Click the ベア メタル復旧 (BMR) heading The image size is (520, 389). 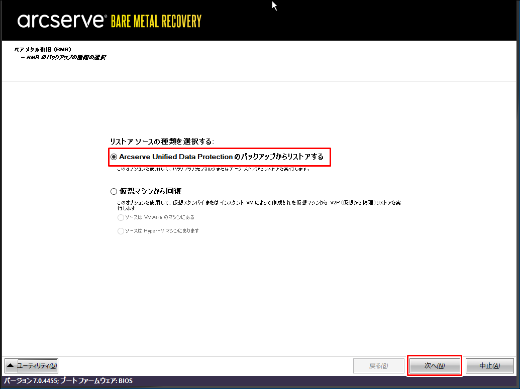pos(42,49)
